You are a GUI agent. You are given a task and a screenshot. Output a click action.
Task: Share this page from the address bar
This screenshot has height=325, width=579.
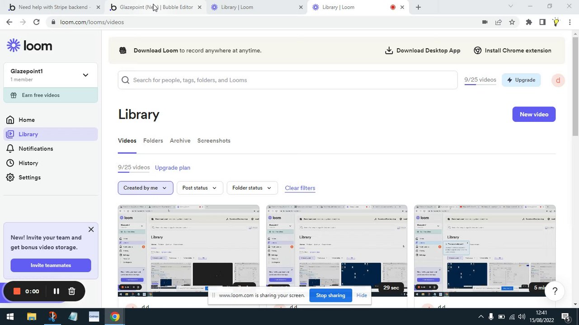coord(498,22)
